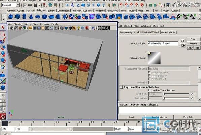The width and height of the screenshot is (201, 135).
Task: Collapse Raytrace Shadow Attributes section
Action: point(121,87)
